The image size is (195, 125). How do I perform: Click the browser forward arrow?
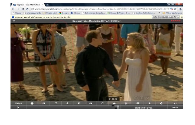coord(18,9)
